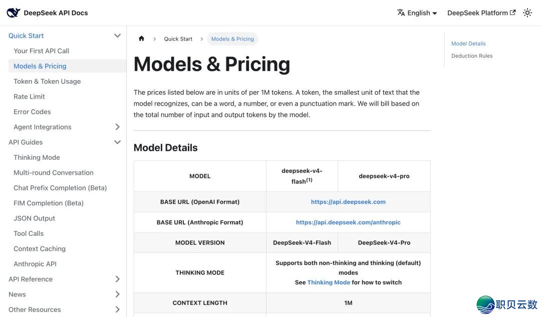Click the deepseek-v4-flash table cell
The image size is (541, 317).
click(302, 176)
